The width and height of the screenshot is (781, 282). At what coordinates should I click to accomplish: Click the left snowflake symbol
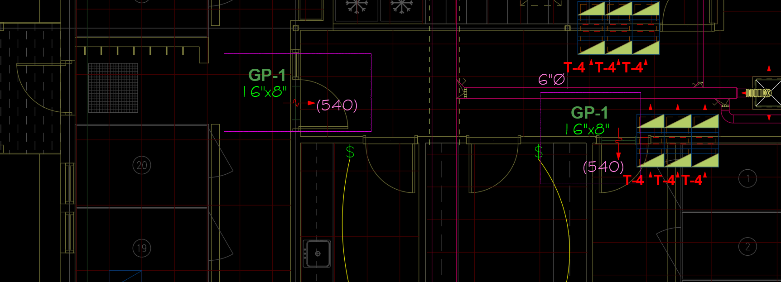(357, 6)
